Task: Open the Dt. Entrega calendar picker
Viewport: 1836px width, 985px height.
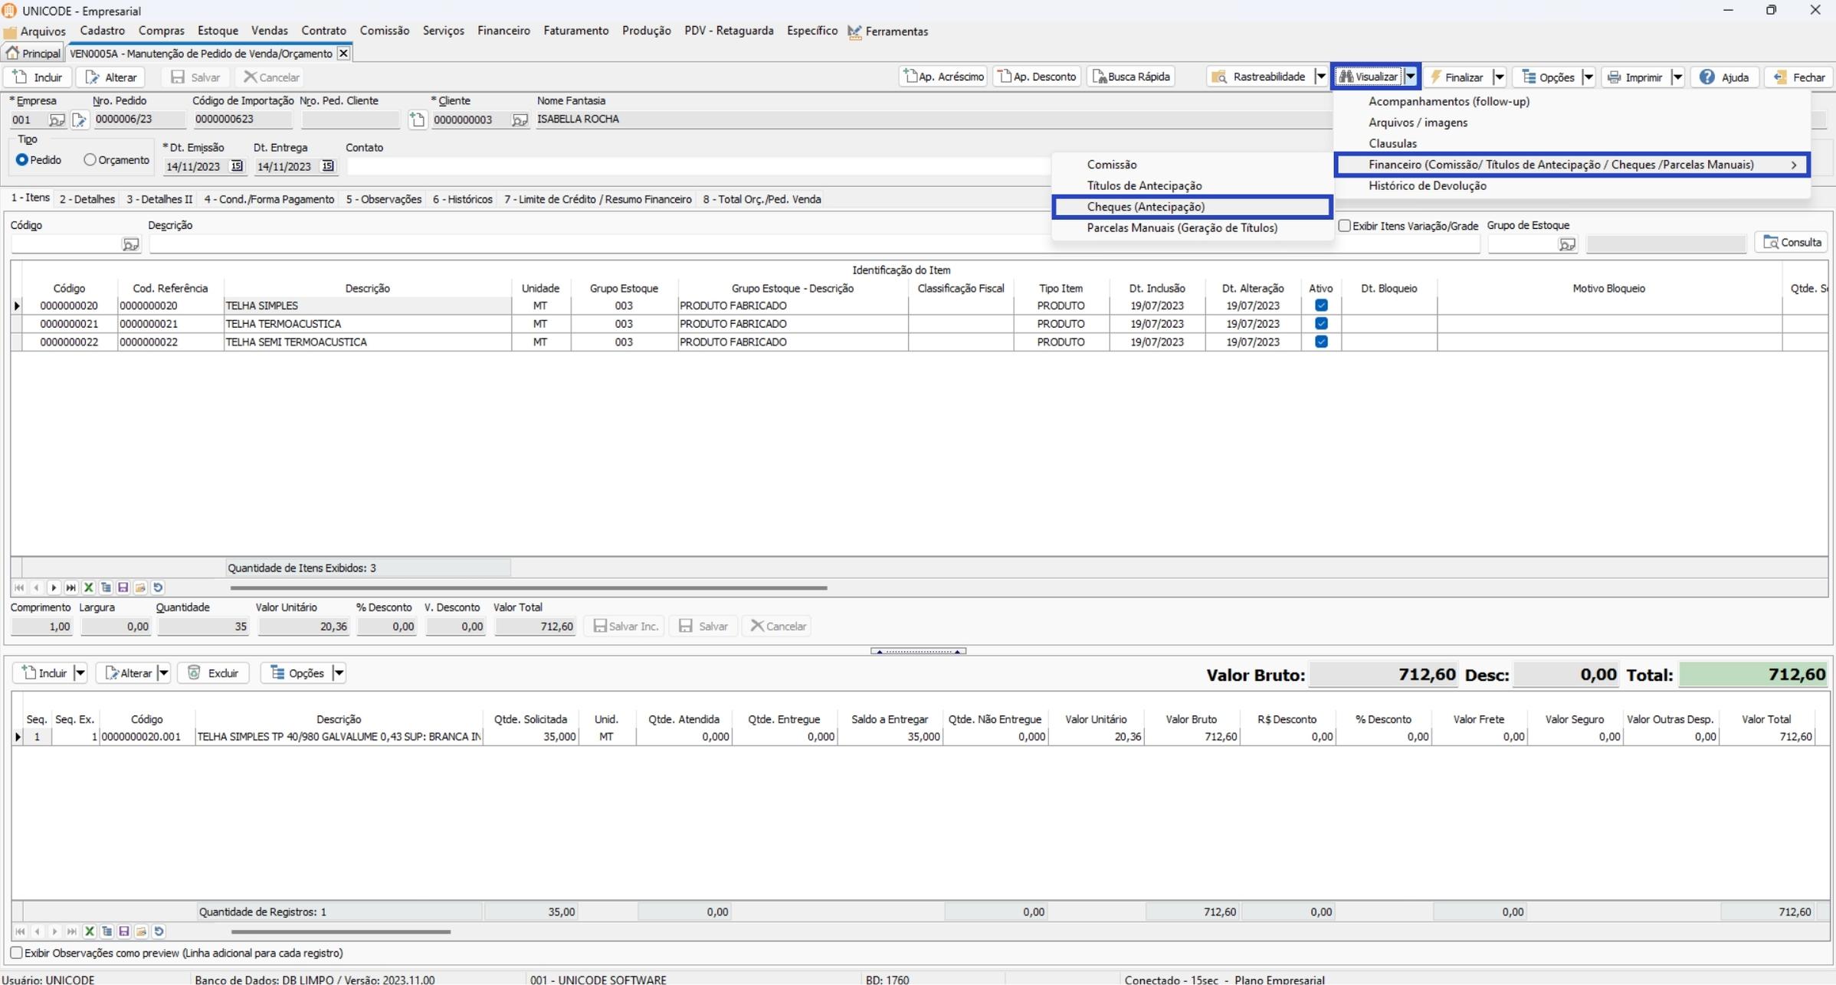Action: pyautogui.click(x=328, y=166)
